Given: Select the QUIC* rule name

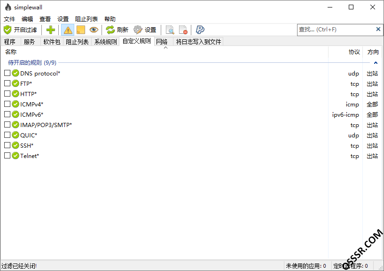Looking at the screenshot, I should pos(29,135).
